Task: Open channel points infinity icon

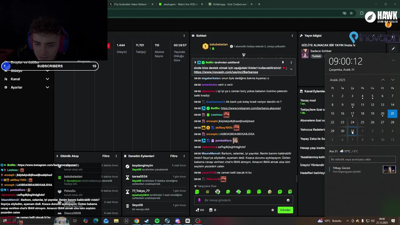Action: pyautogui.click(x=200, y=210)
